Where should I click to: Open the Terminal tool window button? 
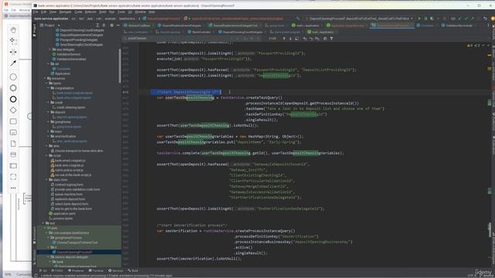pos(96,270)
